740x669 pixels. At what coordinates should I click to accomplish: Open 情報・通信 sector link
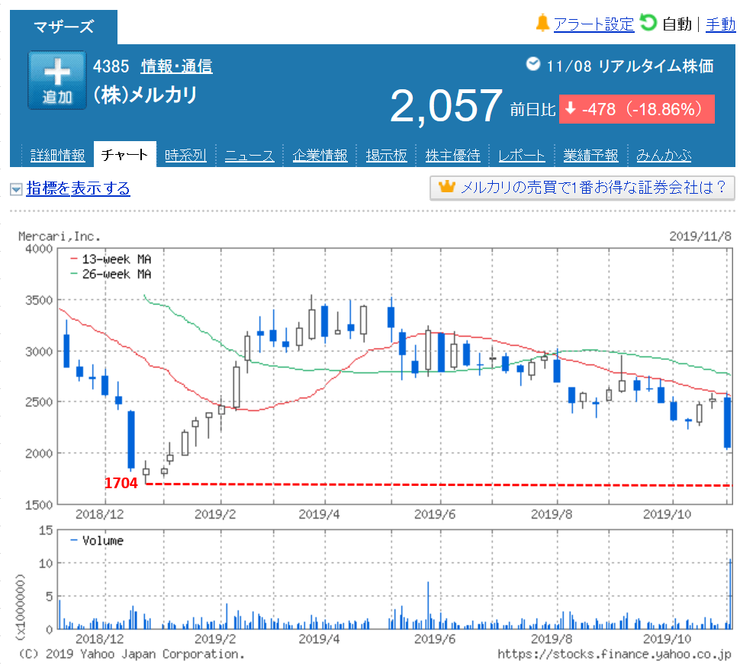(176, 66)
